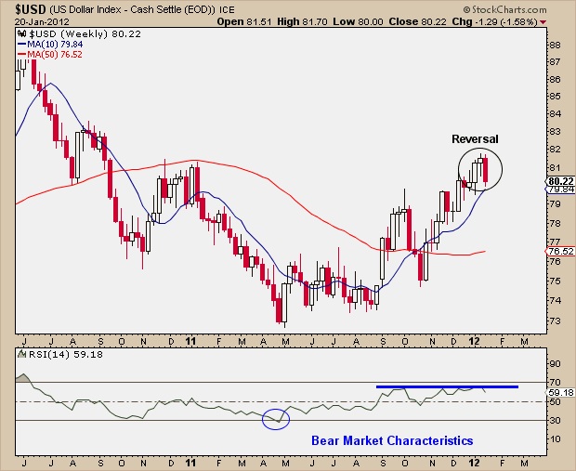Click the 70 level label on RSI axis

556,383
